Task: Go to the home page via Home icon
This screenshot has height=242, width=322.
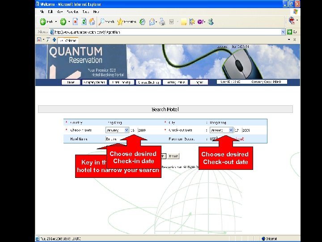Action: (x=92, y=22)
